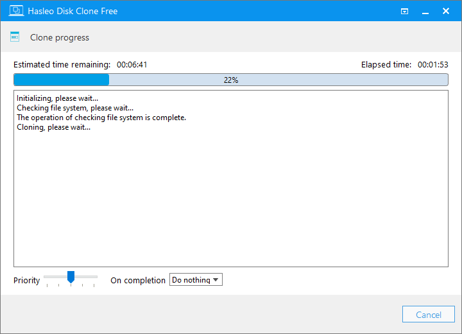This screenshot has height=334, width=462.
Task: Click the Estimated time remaining label
Action: tap(62, 65)
